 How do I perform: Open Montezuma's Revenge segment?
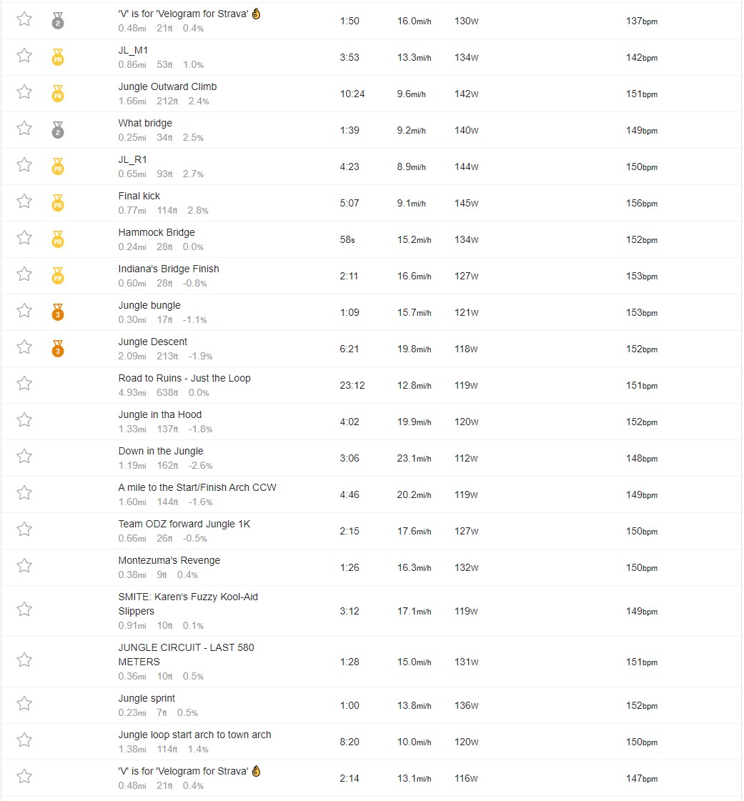pos(169,560)
